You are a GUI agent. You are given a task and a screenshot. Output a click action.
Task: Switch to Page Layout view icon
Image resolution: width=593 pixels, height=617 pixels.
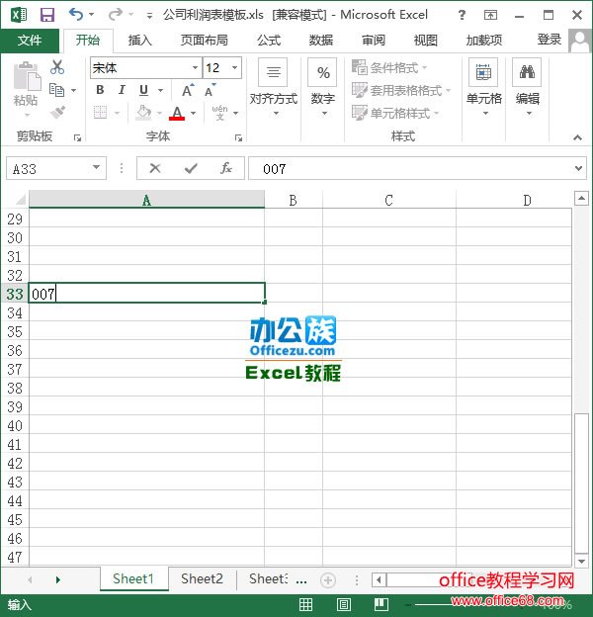click(344, 604)
